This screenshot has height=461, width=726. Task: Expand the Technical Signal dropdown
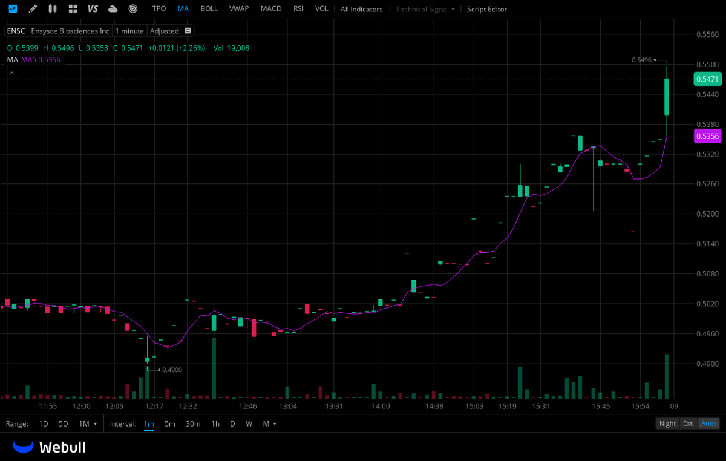425,9
